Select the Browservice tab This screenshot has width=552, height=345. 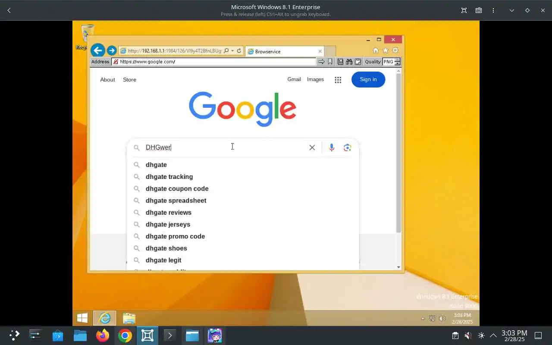point(285,51)
